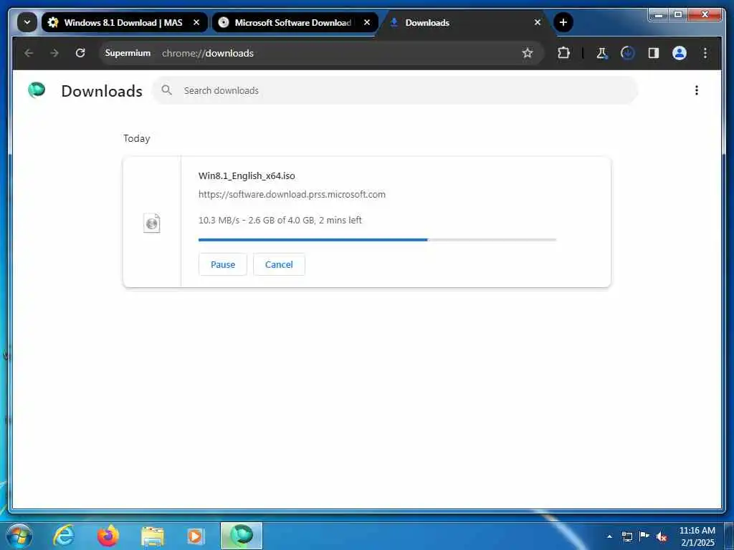Click the download progress bar
The width and height of the screenshot is (734, 550).
click(377, 239)
